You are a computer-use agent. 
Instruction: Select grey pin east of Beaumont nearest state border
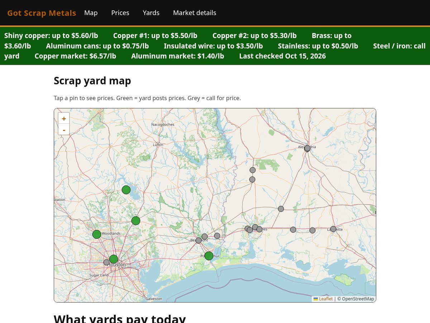point(217,236)
